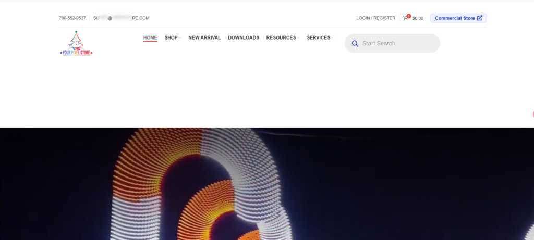The image size is (534, 240).
Task: Focus the Start Search input field
Action: tap(398, 43)
